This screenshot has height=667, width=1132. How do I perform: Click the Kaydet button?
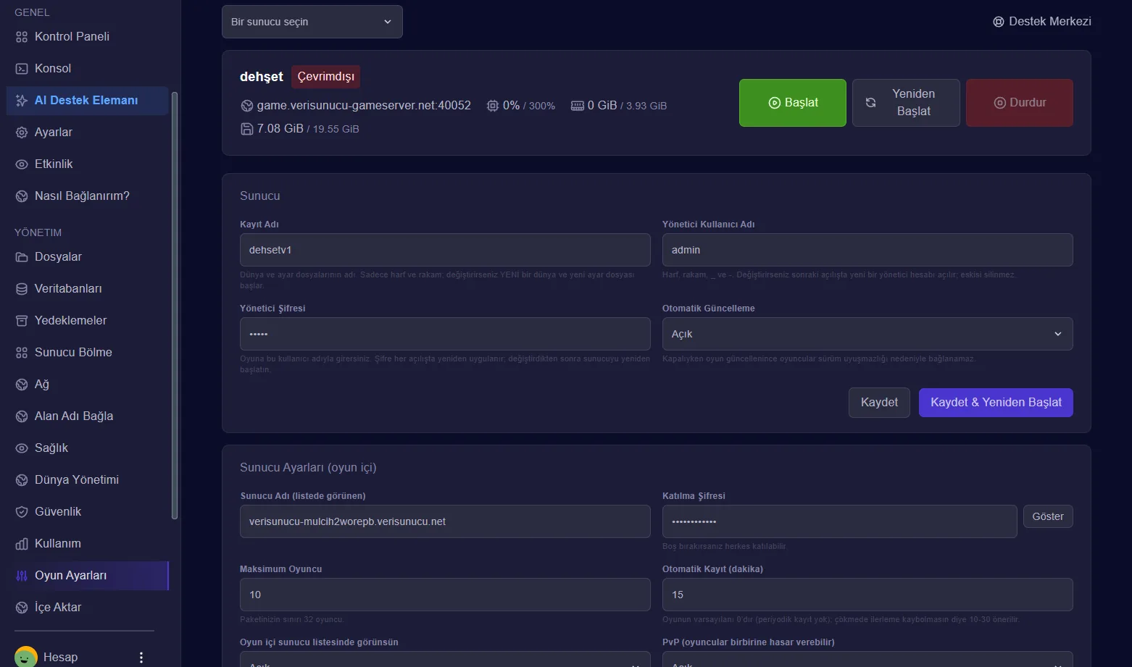879,403
